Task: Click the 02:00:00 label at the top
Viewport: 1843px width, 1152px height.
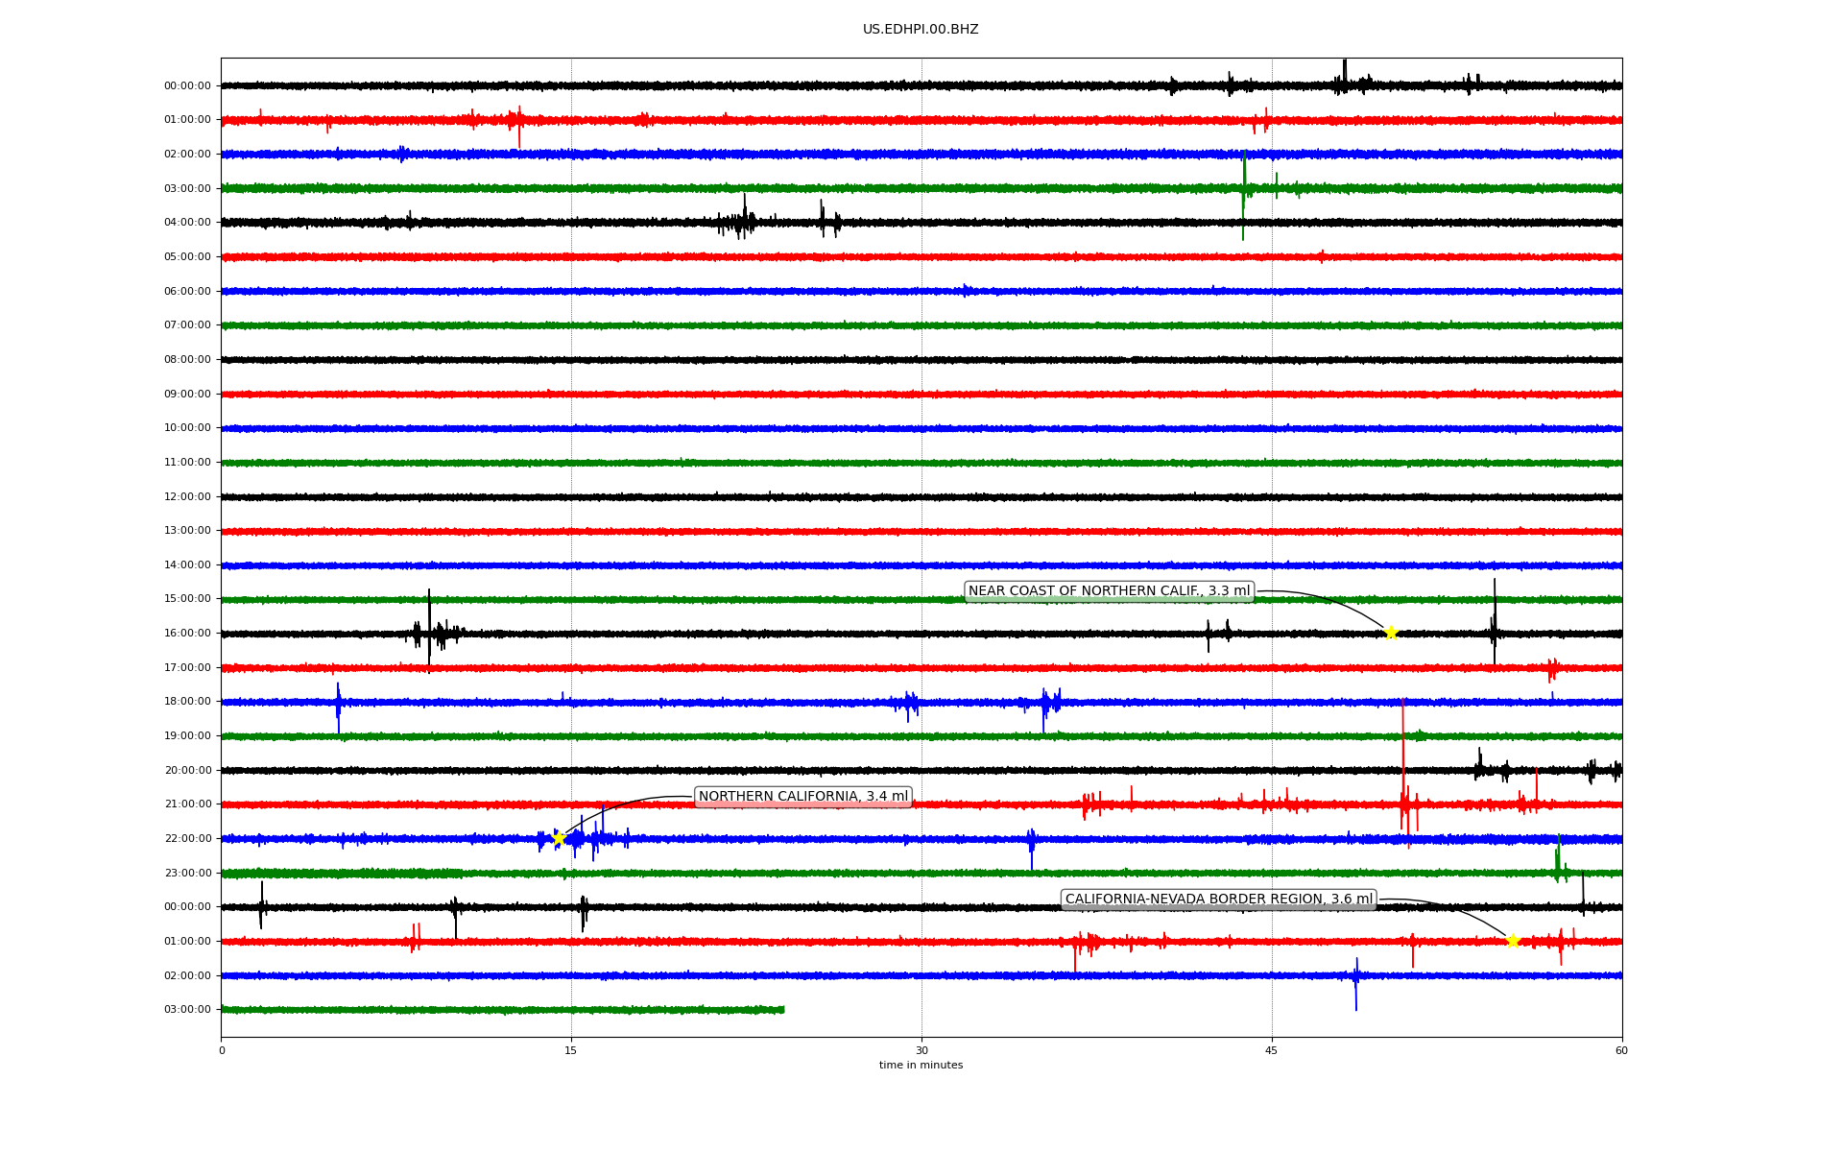Action: tap(187, 155)
